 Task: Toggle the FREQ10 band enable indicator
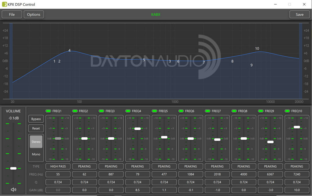[287, 111]
